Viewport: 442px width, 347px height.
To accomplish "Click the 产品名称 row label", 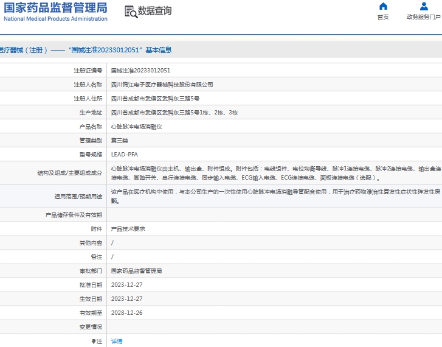I will click(91, 127).
